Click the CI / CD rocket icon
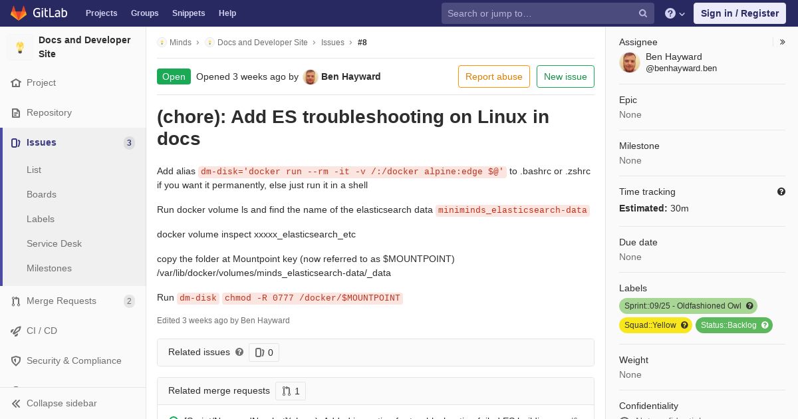Viewport: 798px width, 419px height. click(x=16, y=331)
